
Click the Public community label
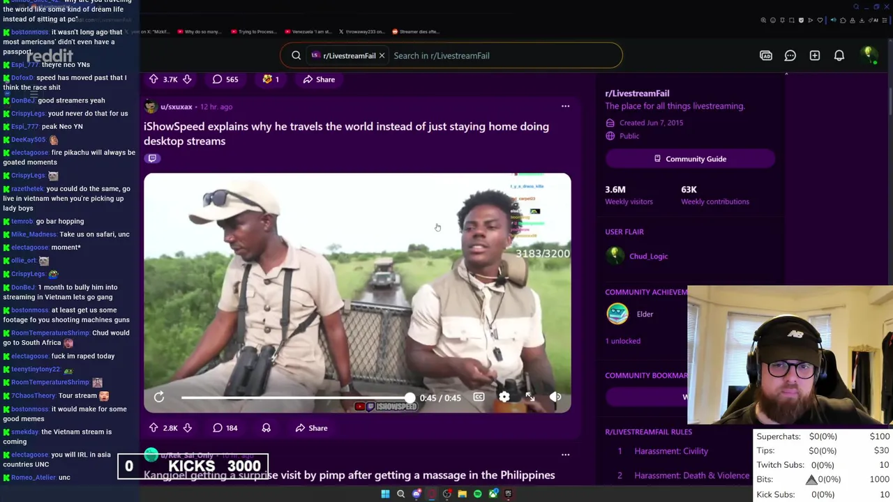pos(629,136)
